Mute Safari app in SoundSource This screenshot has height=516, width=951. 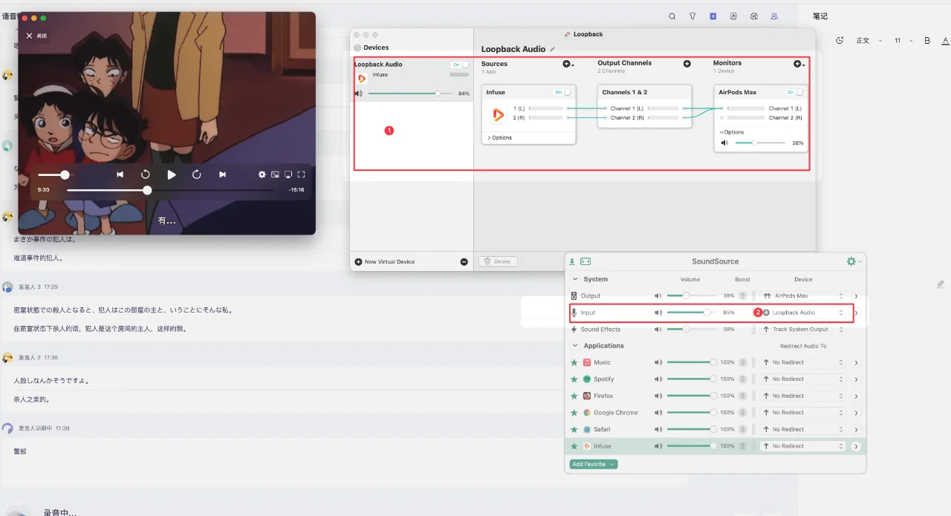[x=658, y=429]
